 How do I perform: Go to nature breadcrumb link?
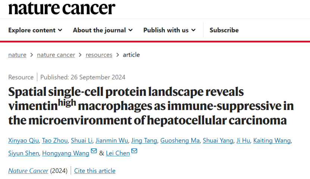[x=17, y=55]
